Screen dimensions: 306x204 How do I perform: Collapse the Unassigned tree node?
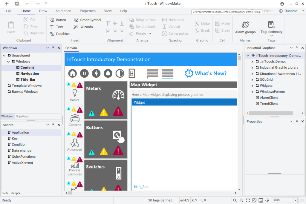click(4, 56)
